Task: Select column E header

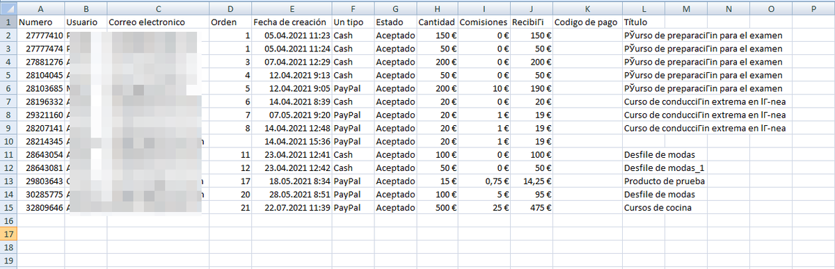Action: point(292,8)
